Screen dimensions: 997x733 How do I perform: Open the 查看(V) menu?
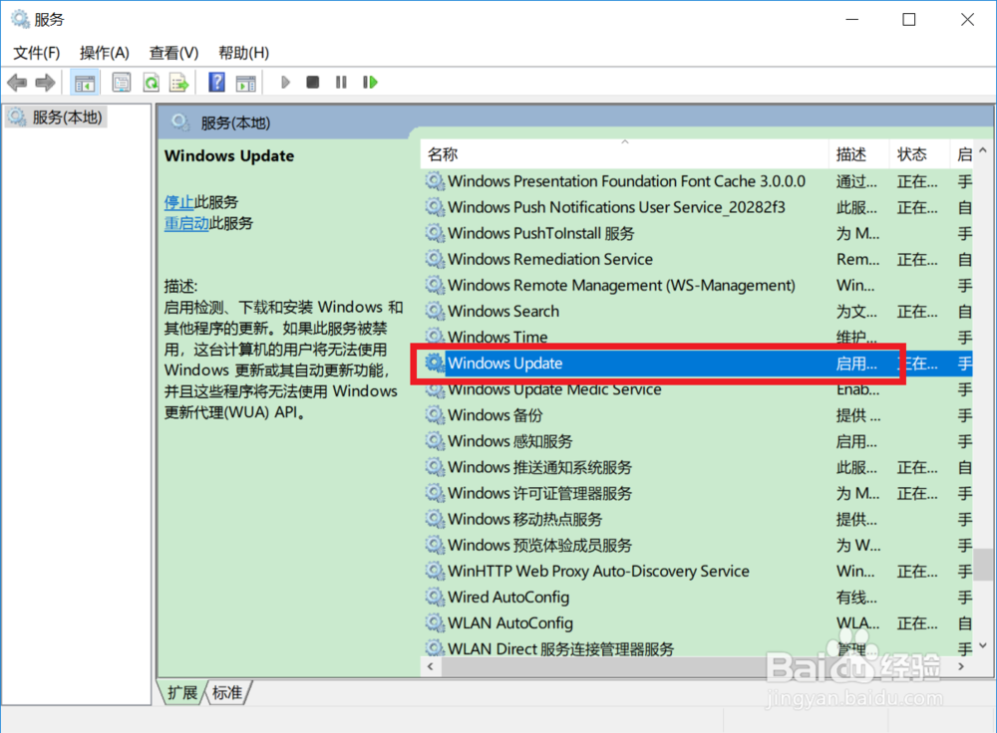[173, 53]
